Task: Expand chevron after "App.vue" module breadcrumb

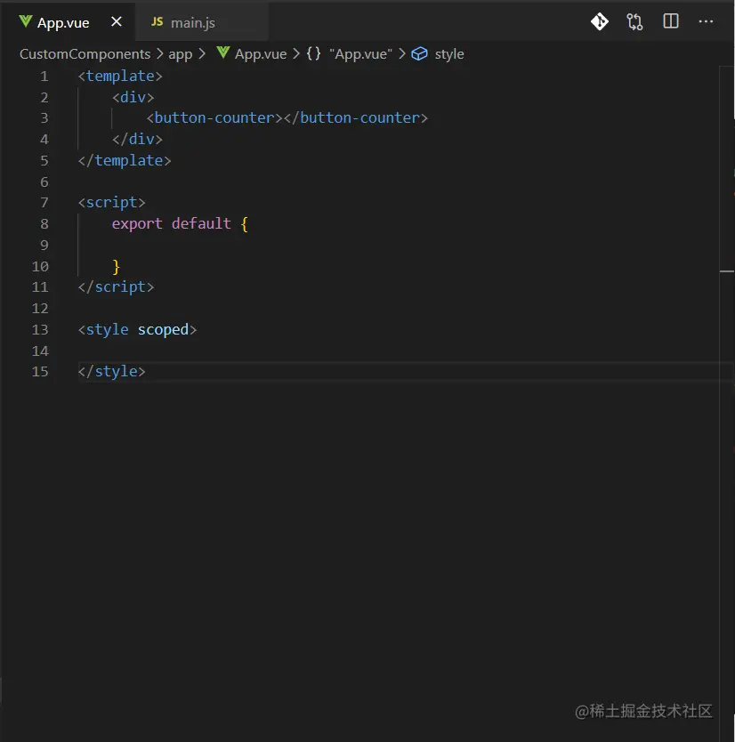Action: [x=402, y=54]
